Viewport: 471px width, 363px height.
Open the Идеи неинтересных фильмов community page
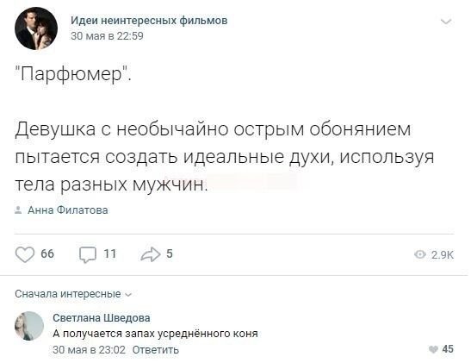[x=149, y=20]
